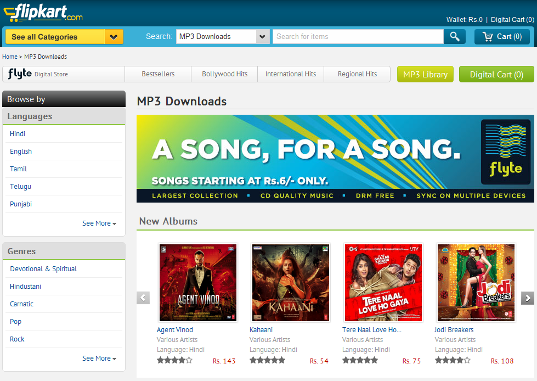Screen dimensions: 537x381
Task: Click the Cart (0) button
Action: point(502,36)
